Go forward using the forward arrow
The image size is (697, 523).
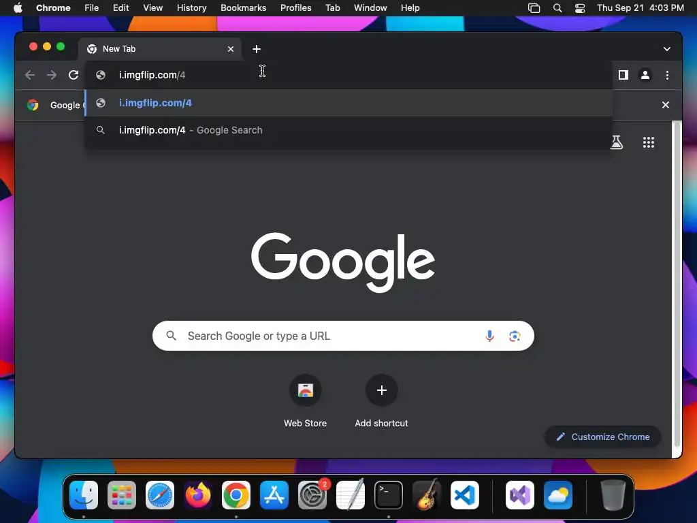(52, 75)
